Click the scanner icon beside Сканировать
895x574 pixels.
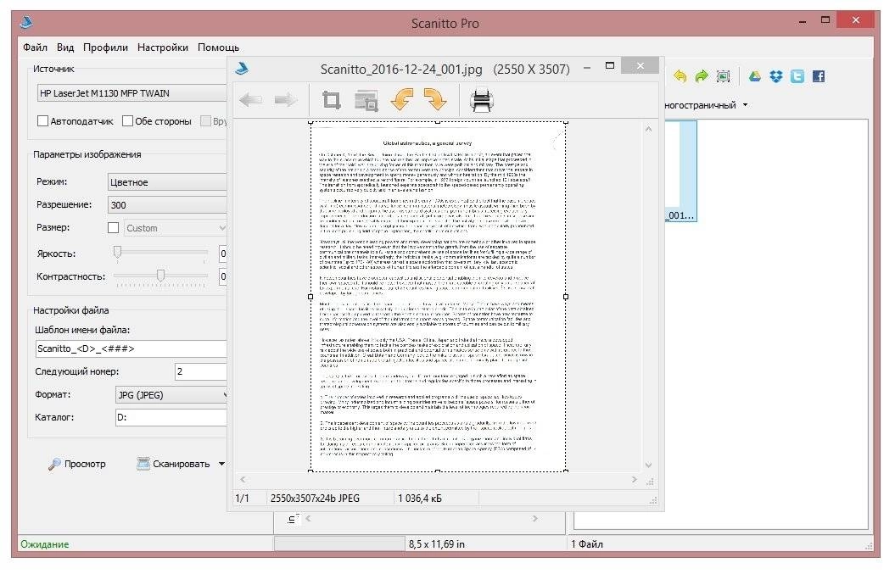tap(143, 464)
